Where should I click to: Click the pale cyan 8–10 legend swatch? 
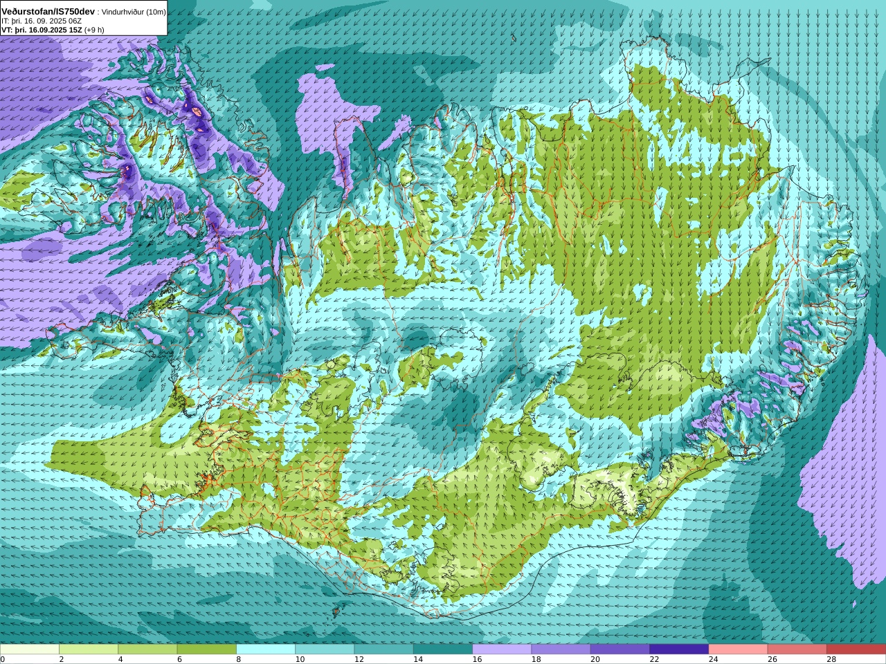[266, 649]
